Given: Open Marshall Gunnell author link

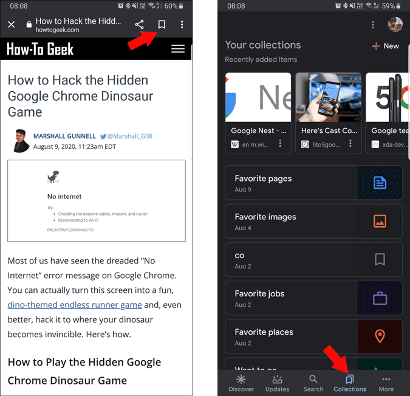Looking at the screenshot, I should point(64,136).
